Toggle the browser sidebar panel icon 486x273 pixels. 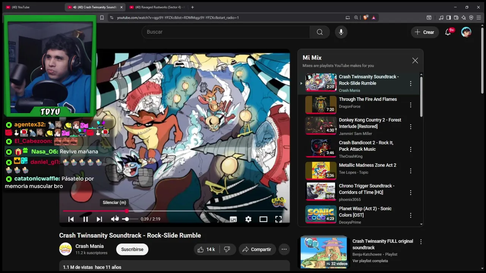(448, 17)
